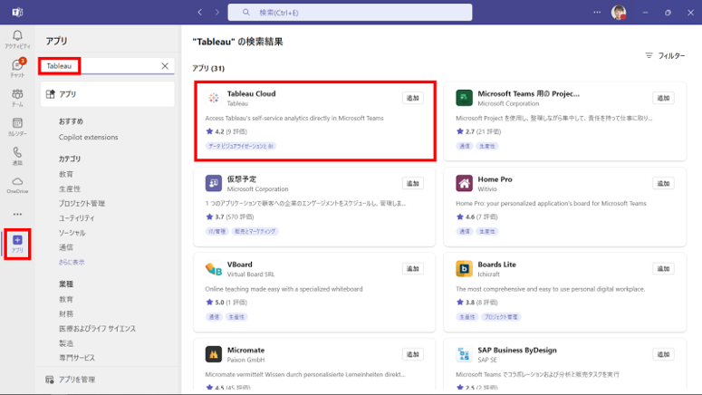Select the ソーシャル category
Image resolution: width=702 pixels, height=395 pixels.
point(72,233)
